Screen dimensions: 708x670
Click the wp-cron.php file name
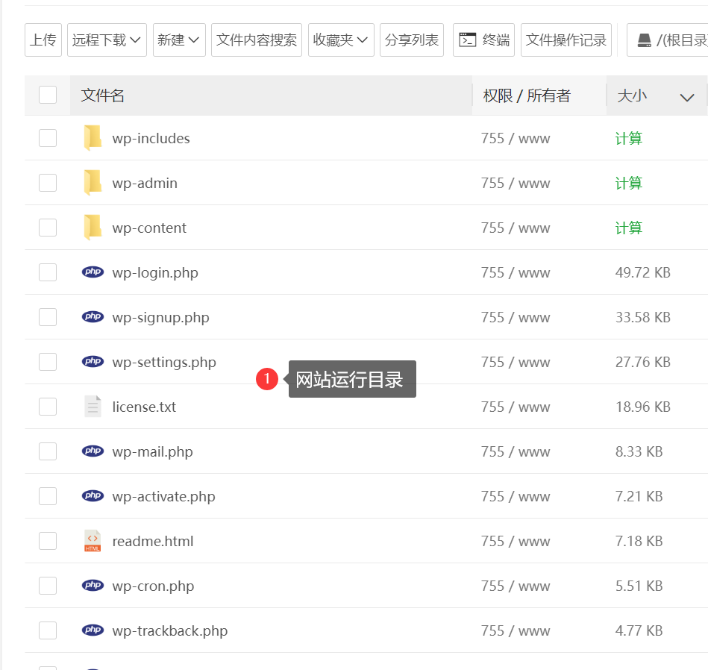tap(153, 586)
